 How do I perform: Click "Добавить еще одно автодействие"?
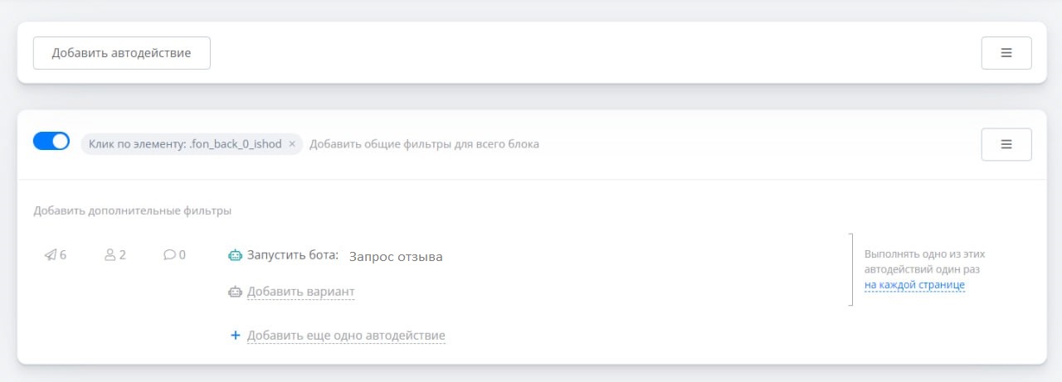tap(346, 336)
